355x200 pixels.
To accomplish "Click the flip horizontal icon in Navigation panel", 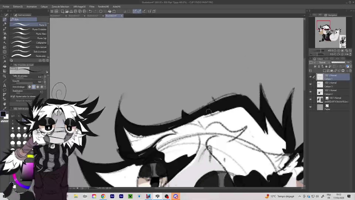I will coord(347,54).
